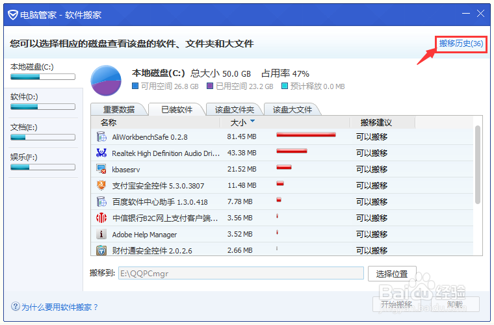The height and width of the screenshot is (325, 494).
Task: Select 软件(D:) drive in sidebar
Action: click(43, 103)
